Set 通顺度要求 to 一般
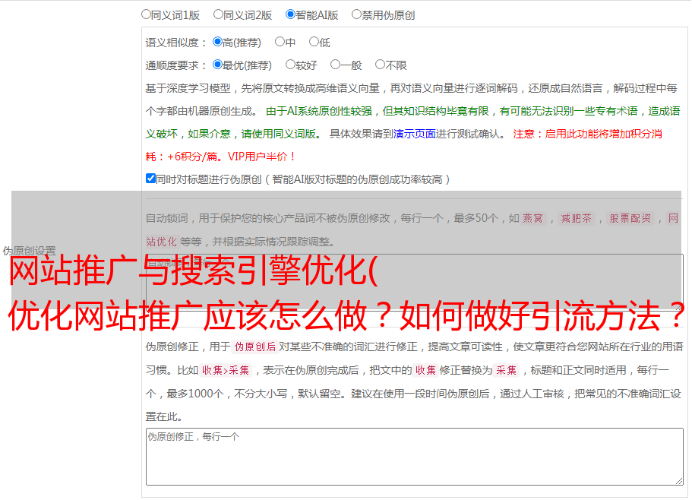The image size is (692, 500). pyautogui.click(x=335, y=65)
